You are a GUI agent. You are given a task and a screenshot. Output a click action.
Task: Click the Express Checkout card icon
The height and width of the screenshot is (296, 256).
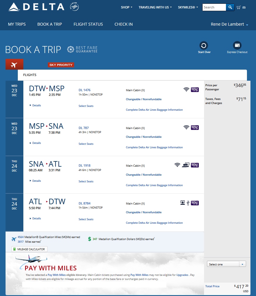(237, 45)
